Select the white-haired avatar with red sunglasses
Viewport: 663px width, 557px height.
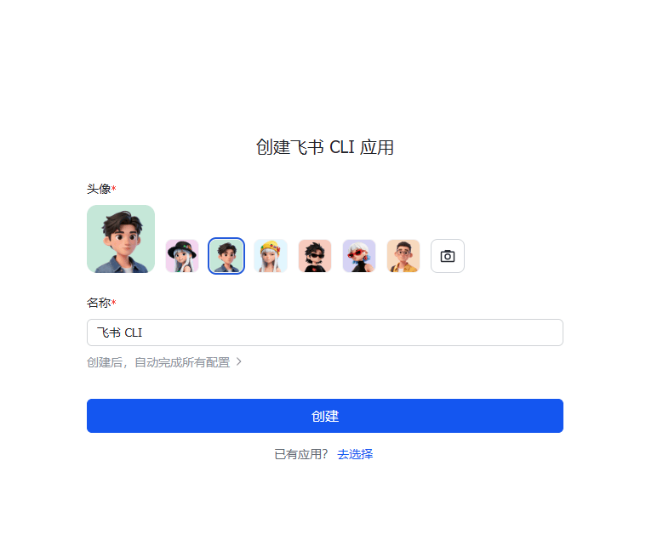pos(359,256)
